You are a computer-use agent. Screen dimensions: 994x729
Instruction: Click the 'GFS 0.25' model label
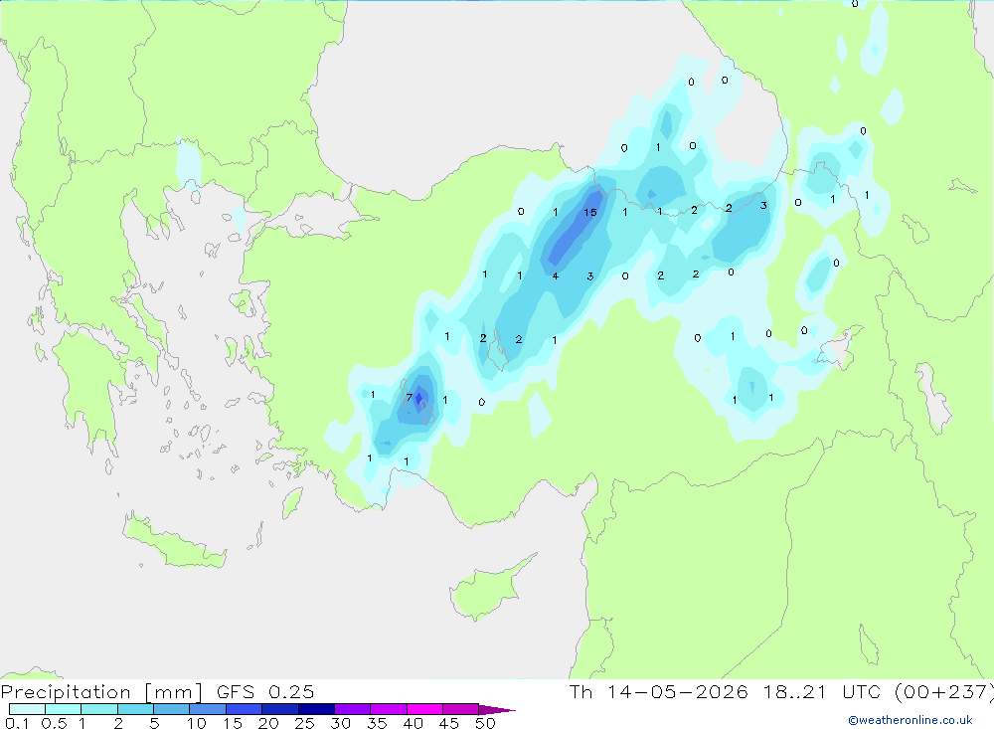coord(265,691)
